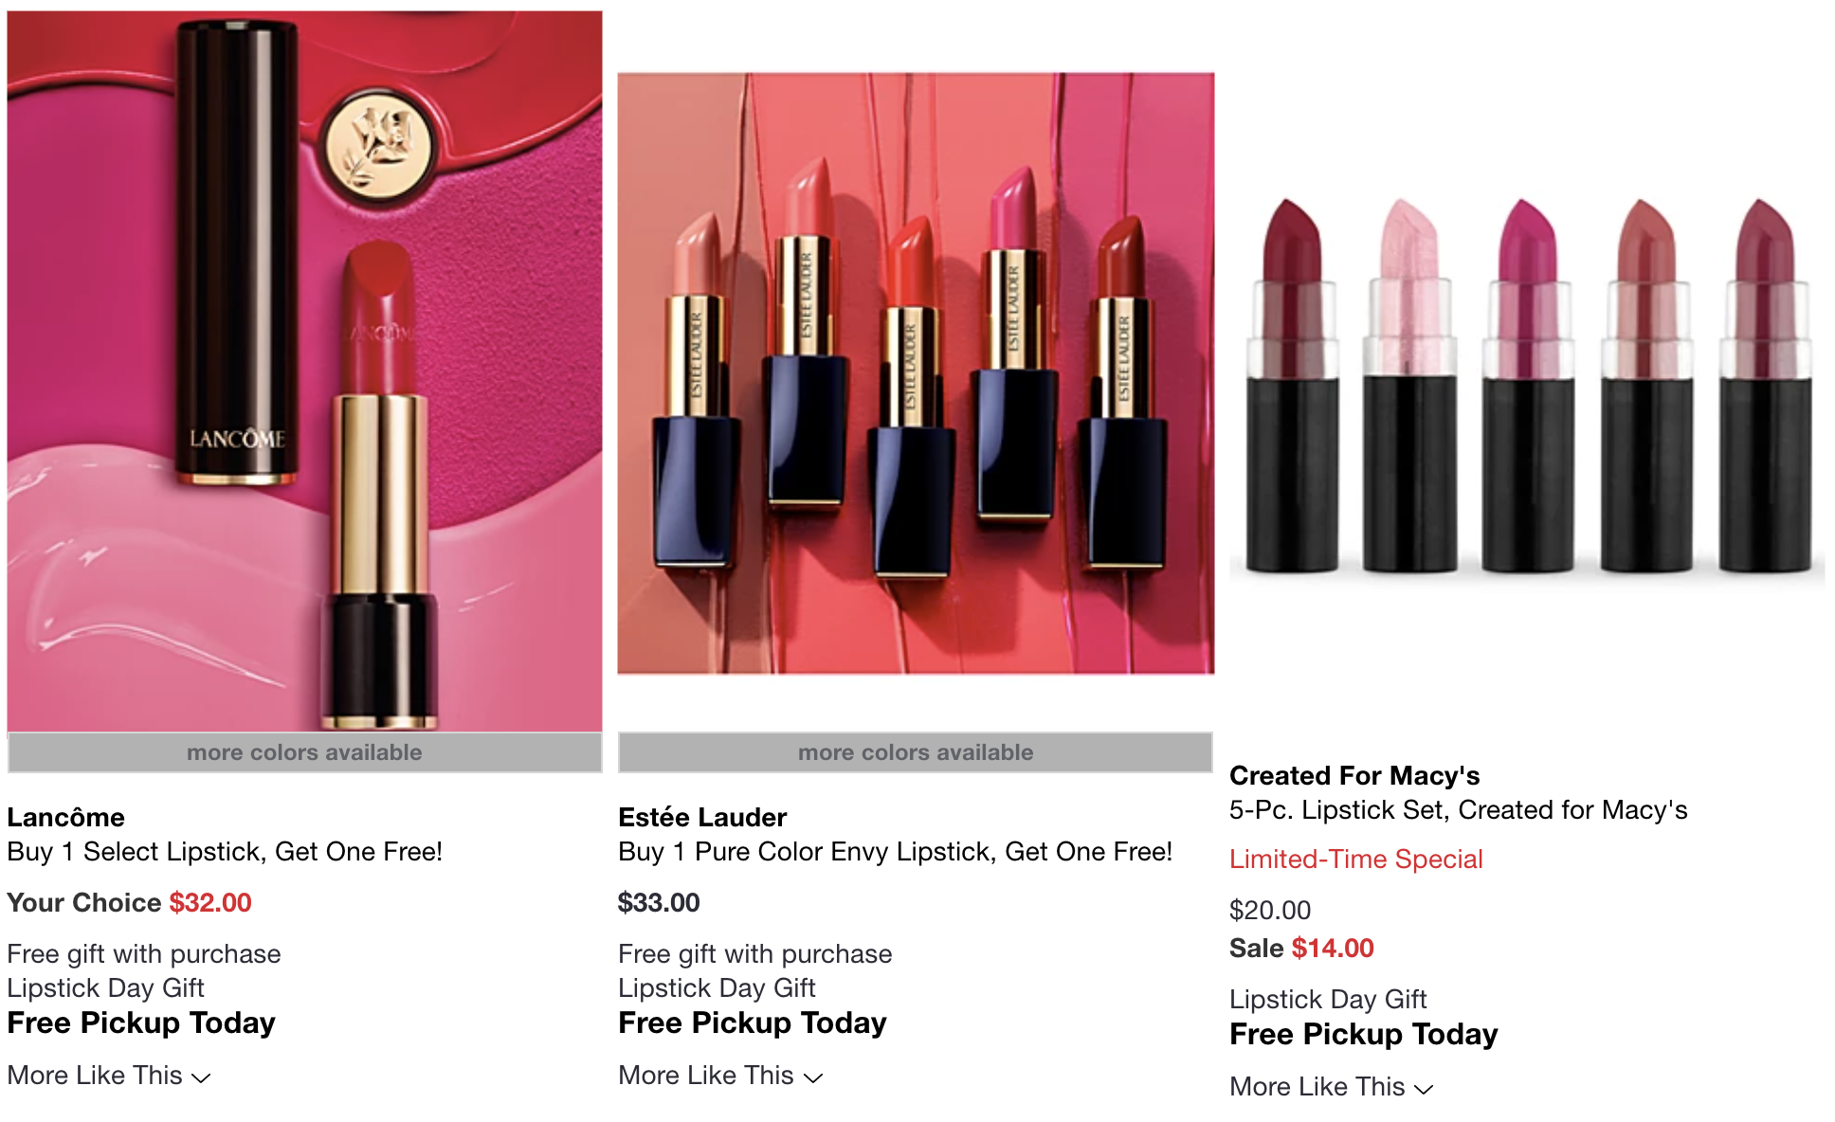Click the Limited-Time Special label
The image size is (1835, 1122).
1355,859
